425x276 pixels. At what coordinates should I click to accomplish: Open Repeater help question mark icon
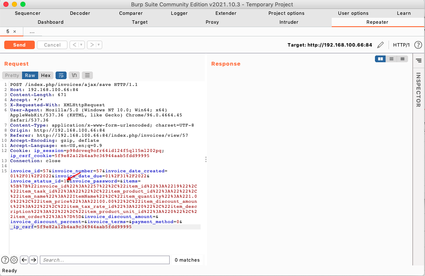(418, 45)
